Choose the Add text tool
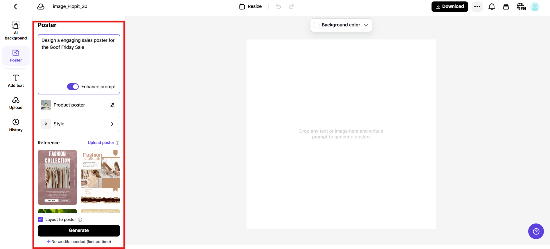This screenshot has width=550, height=249. pos(16,81)
